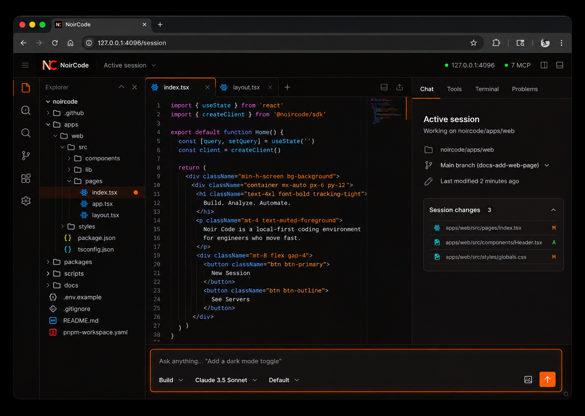
Task: Open the browser extensions puzzle icon
Action: tap(496, 43)
